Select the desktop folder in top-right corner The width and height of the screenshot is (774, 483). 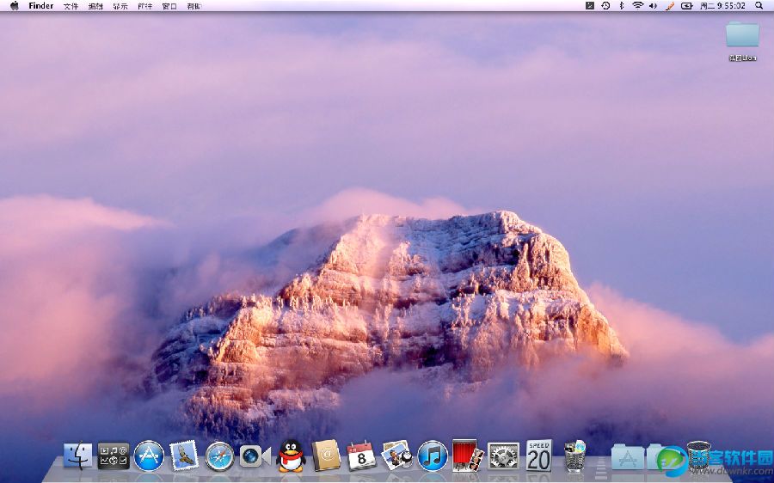[x=742, y=35]
